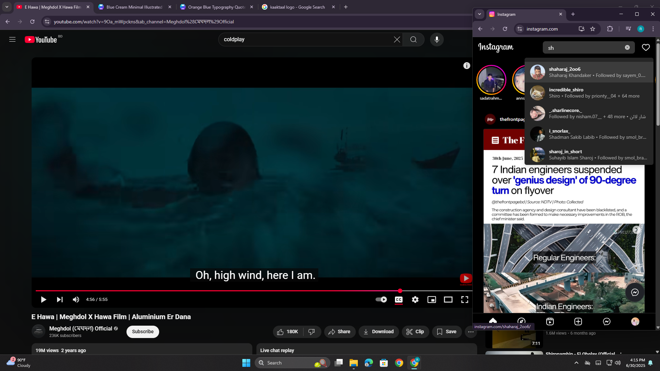
Task: Select i_snorlax_ search result
Action: 589,134
